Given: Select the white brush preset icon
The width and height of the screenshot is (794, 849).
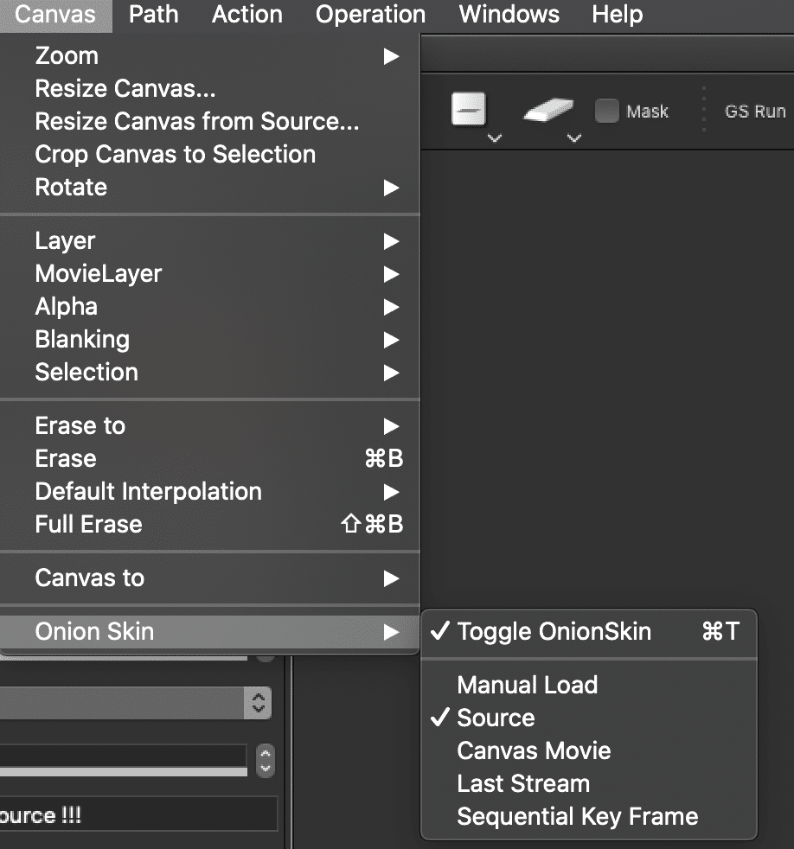Looking at the screenshot, I should tap(469, 110).
